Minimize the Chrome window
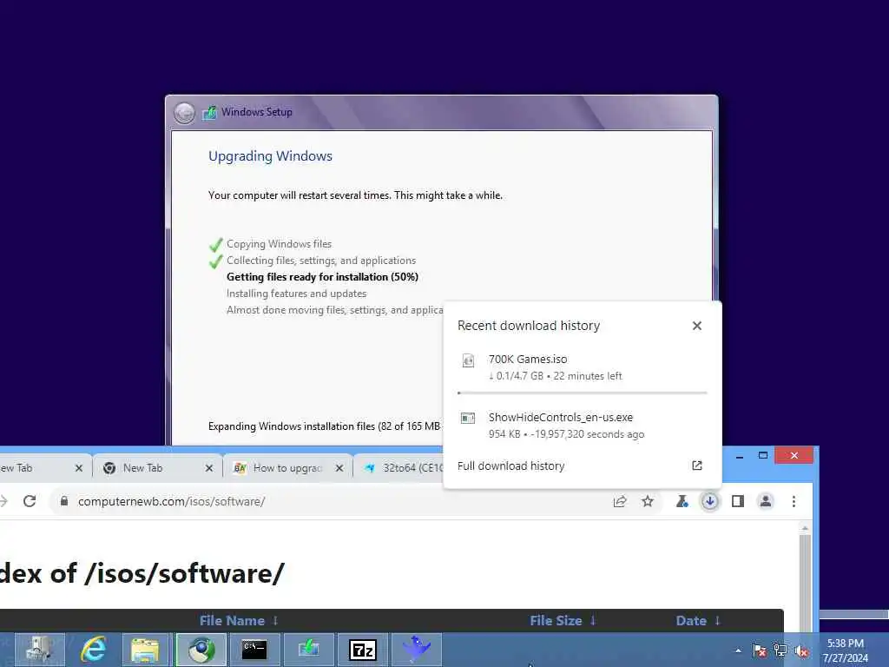The width and height of the screenshot is (889, 667). (740, 455)
